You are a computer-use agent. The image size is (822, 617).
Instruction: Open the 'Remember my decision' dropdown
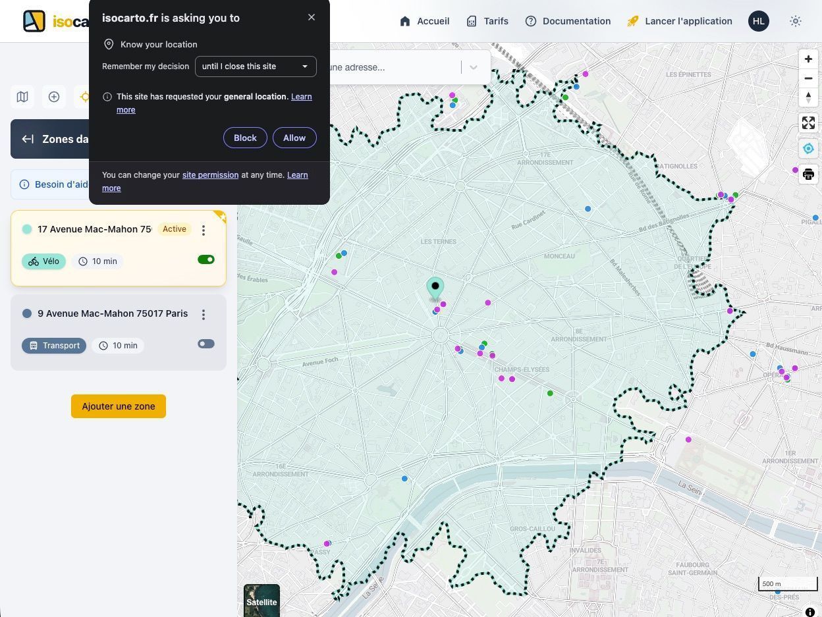pos(256,67)
